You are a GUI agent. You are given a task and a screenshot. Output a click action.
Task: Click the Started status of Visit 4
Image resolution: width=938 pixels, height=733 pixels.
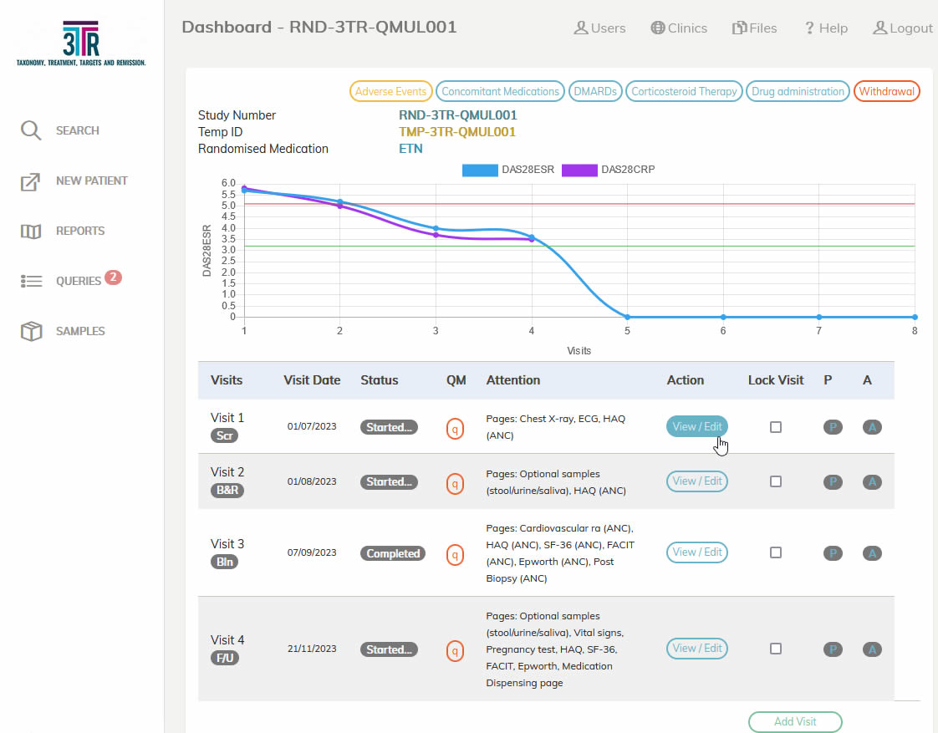tap(389, 649)
